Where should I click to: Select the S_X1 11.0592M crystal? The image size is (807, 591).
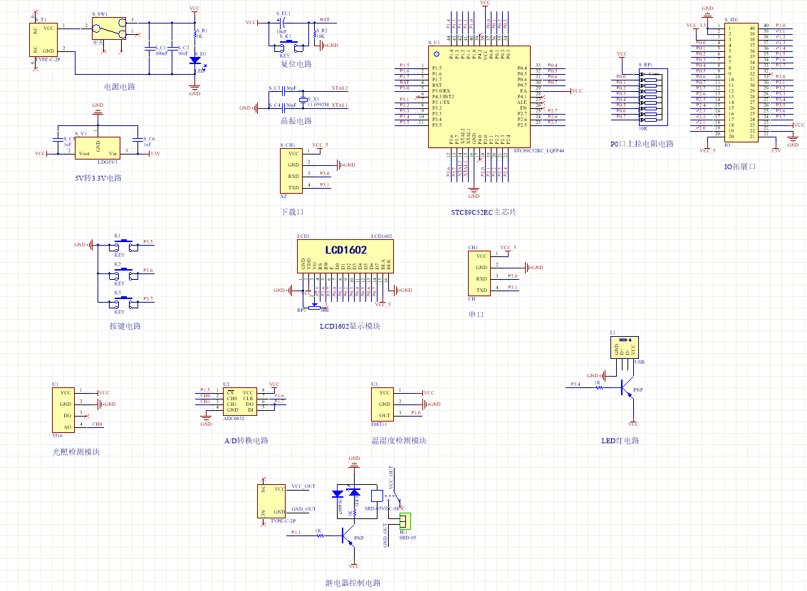303,100
